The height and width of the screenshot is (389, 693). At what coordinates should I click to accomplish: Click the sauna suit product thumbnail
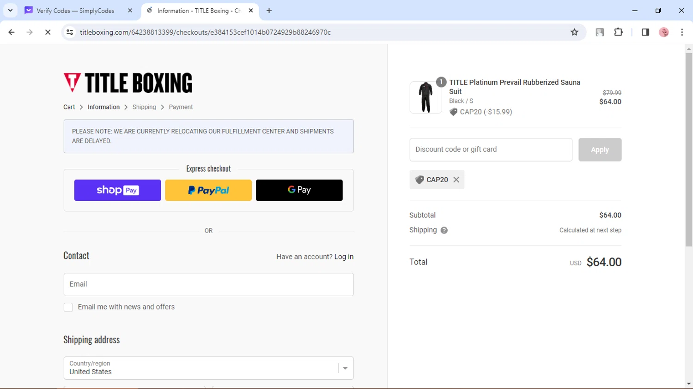(x=426, y=97)
